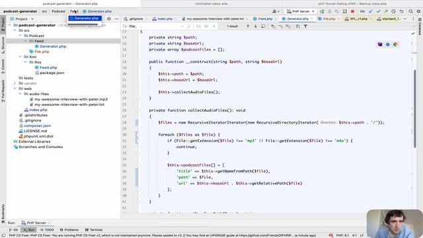Open Problems tool window button

point(69,230)
